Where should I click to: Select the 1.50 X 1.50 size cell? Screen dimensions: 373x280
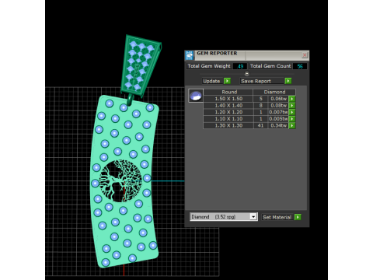pos(228,99)
